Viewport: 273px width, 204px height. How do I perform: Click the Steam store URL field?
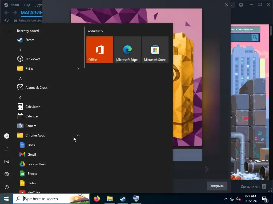point(30,20)
